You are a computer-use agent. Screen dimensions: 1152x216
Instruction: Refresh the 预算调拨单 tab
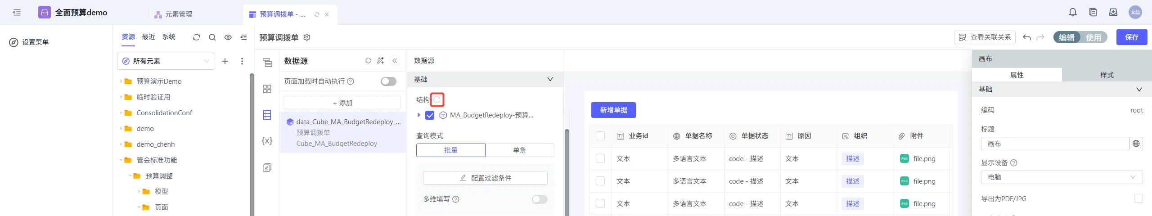317,14
